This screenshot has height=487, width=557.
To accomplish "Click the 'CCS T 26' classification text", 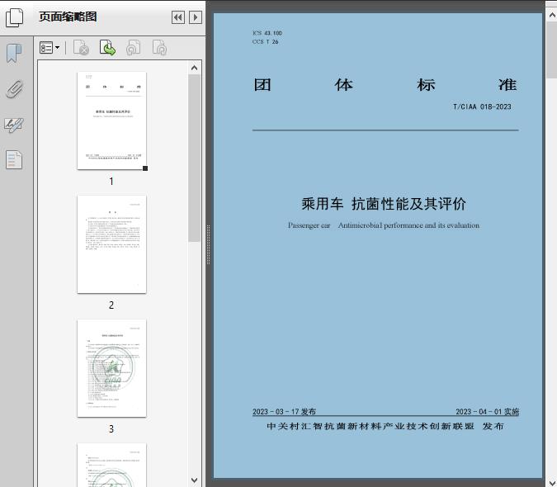I will click(x=266, y=42).
